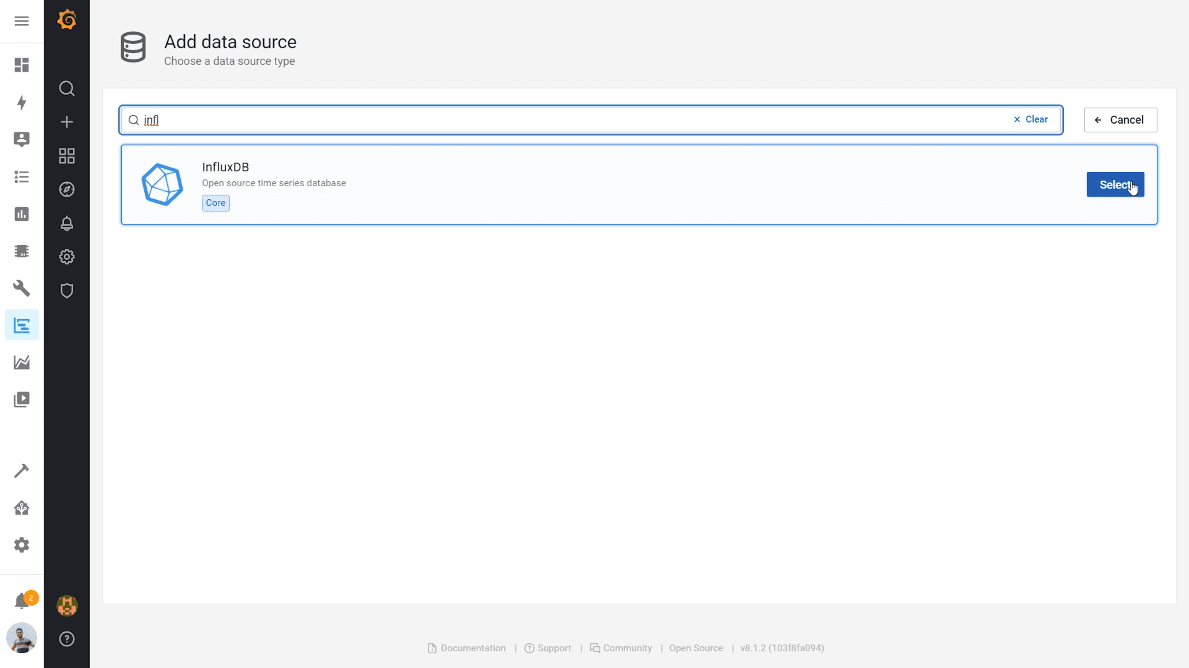This screenshot has width=1189, height=668.
Task: Click the Core badge on InfluxDB
Action: click(x=215, y=203)
